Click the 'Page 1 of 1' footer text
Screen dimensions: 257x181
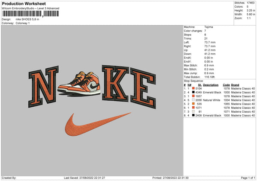[x=248, y=178]
